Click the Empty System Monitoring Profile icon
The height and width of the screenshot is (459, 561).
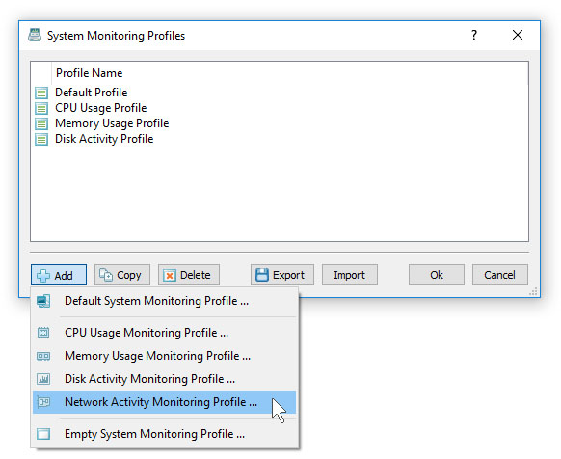tap(43, 434)
